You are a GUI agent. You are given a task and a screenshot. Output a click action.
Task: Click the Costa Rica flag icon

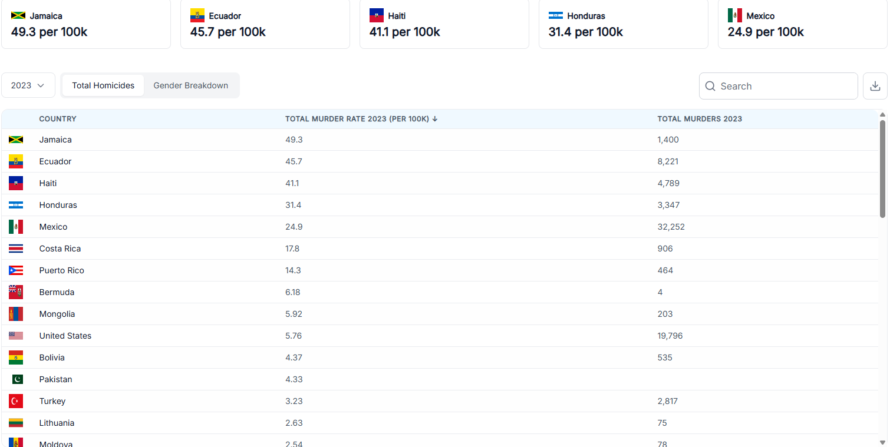16,249
